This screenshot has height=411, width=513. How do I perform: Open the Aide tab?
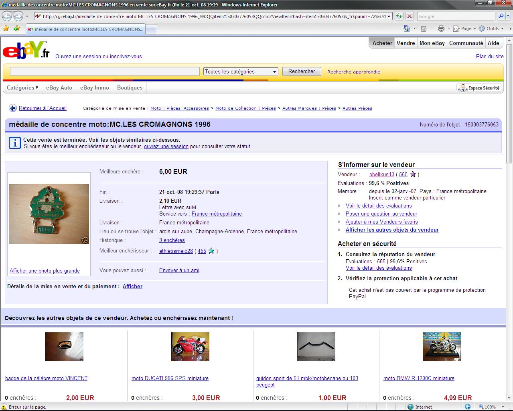point(493,43)
